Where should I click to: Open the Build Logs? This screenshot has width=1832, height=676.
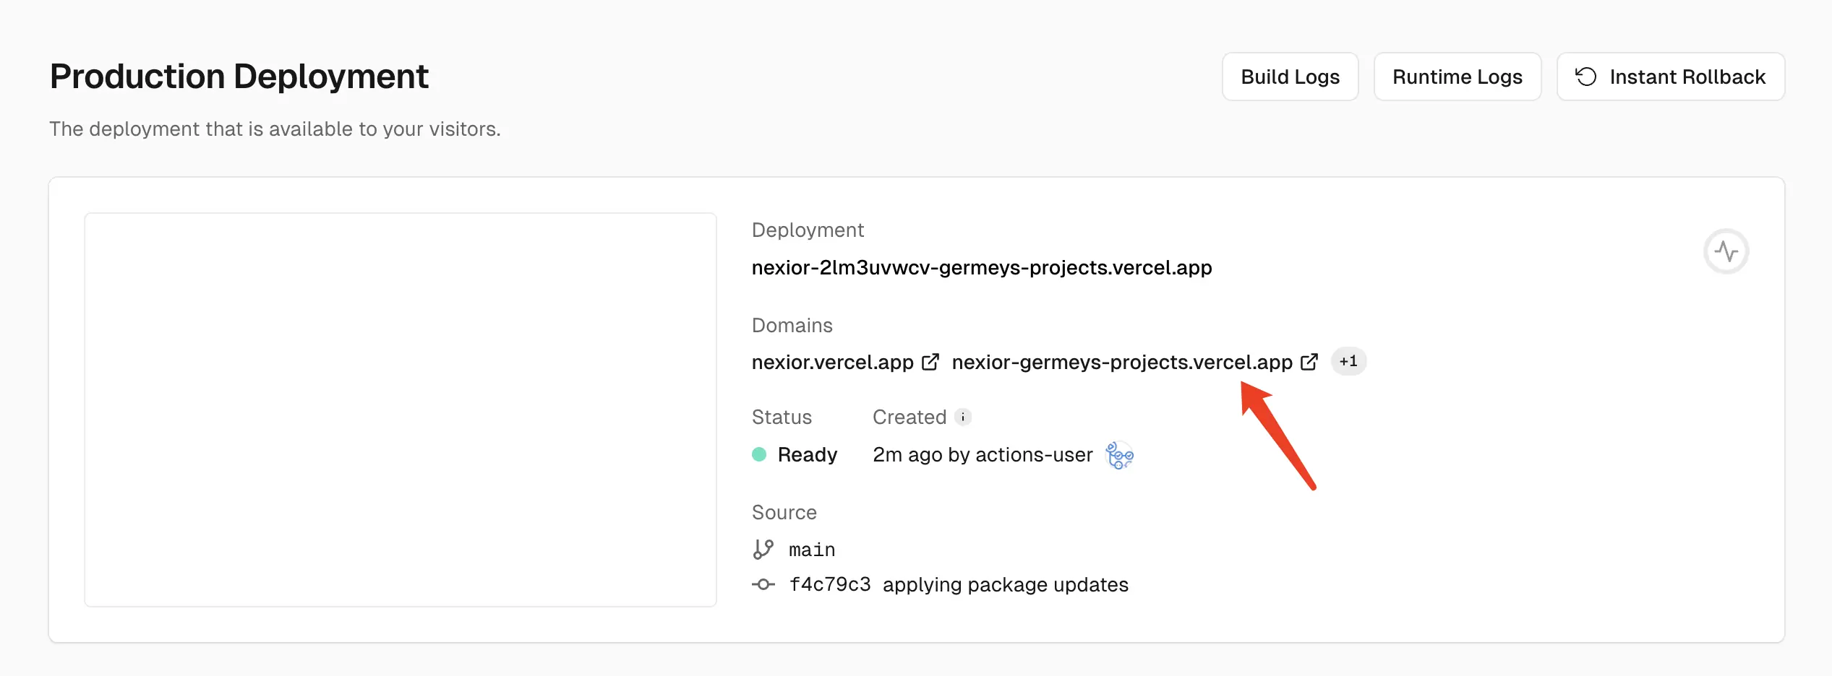pyautogui.click(x=1290, y=77)
